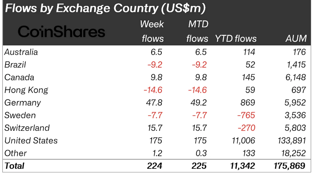Click the AUM column header

click(x=296, y=39)
